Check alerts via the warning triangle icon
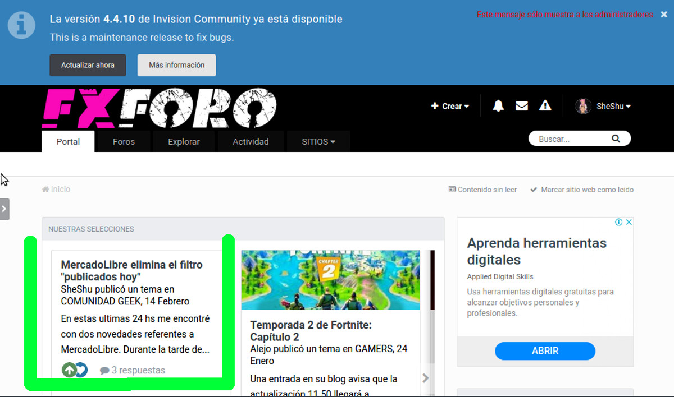674x397 pixels. (545, 105)
